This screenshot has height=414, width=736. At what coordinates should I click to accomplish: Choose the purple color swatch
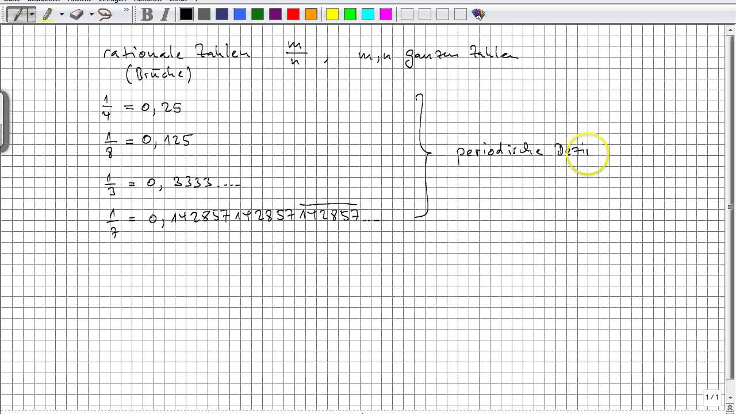[x=275, y=14]
